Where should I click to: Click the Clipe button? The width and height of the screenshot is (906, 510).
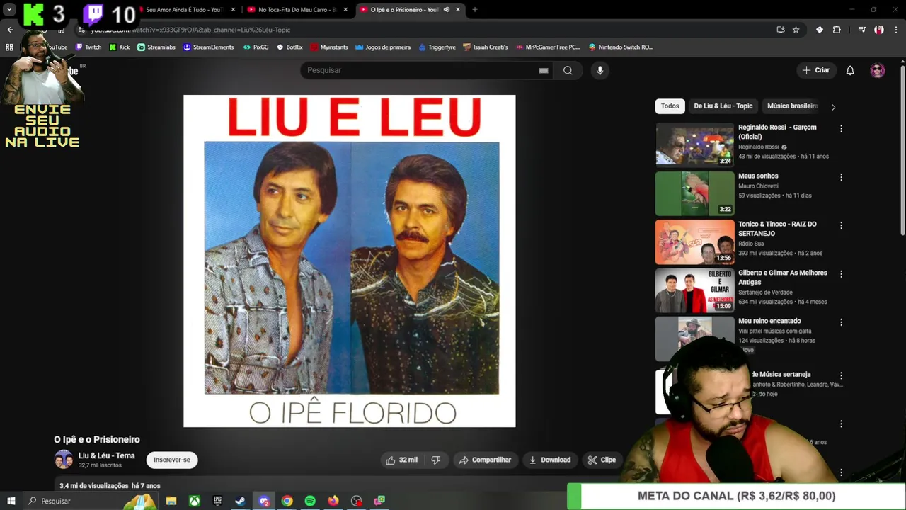[602, 460]
